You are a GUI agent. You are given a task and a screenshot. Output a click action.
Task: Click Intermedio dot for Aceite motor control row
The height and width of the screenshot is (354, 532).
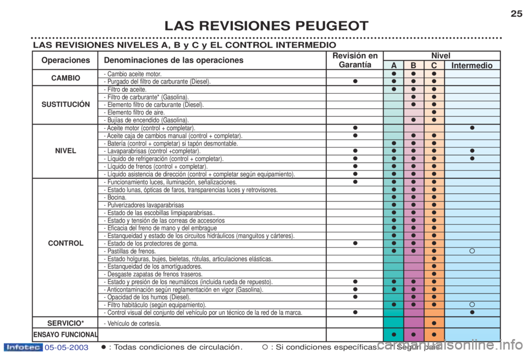click(x=472, y=128)
